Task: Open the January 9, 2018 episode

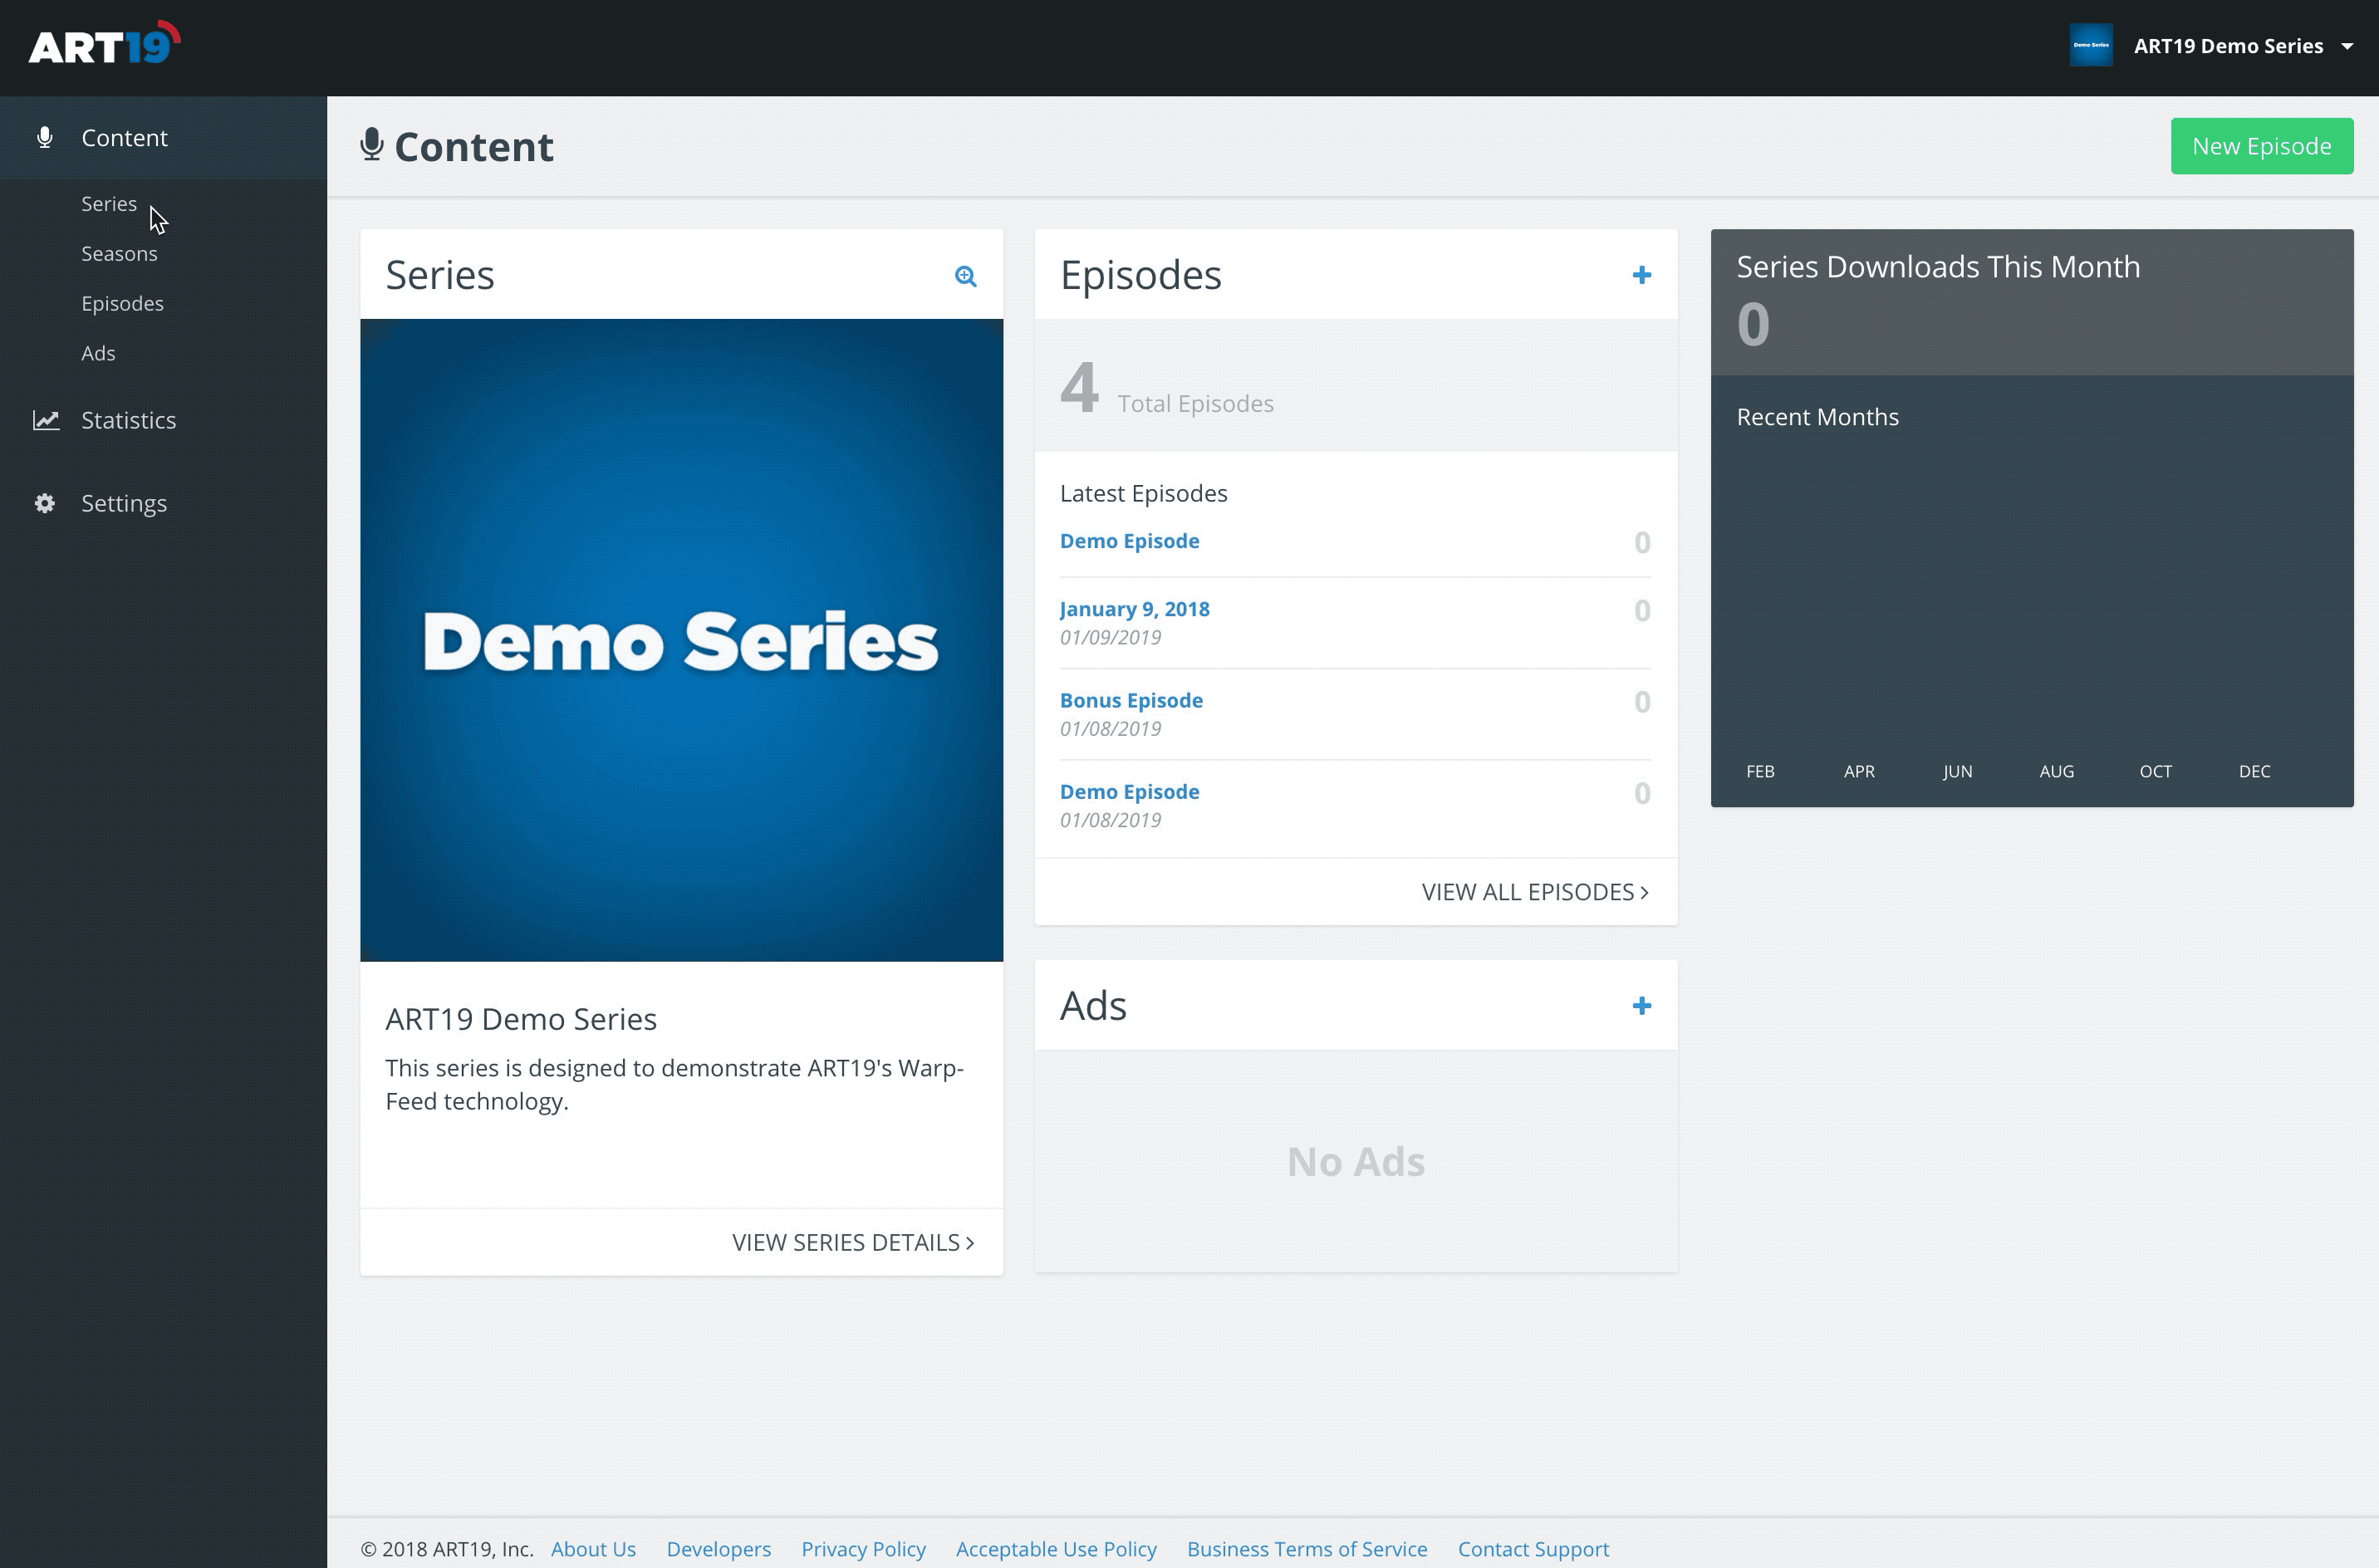Action: (1134, 609)
